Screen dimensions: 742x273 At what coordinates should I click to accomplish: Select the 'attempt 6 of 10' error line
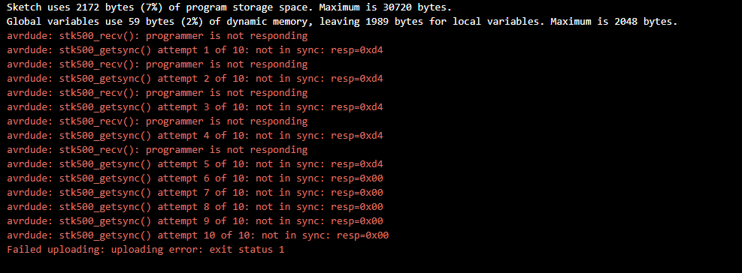tap(195, 178)
